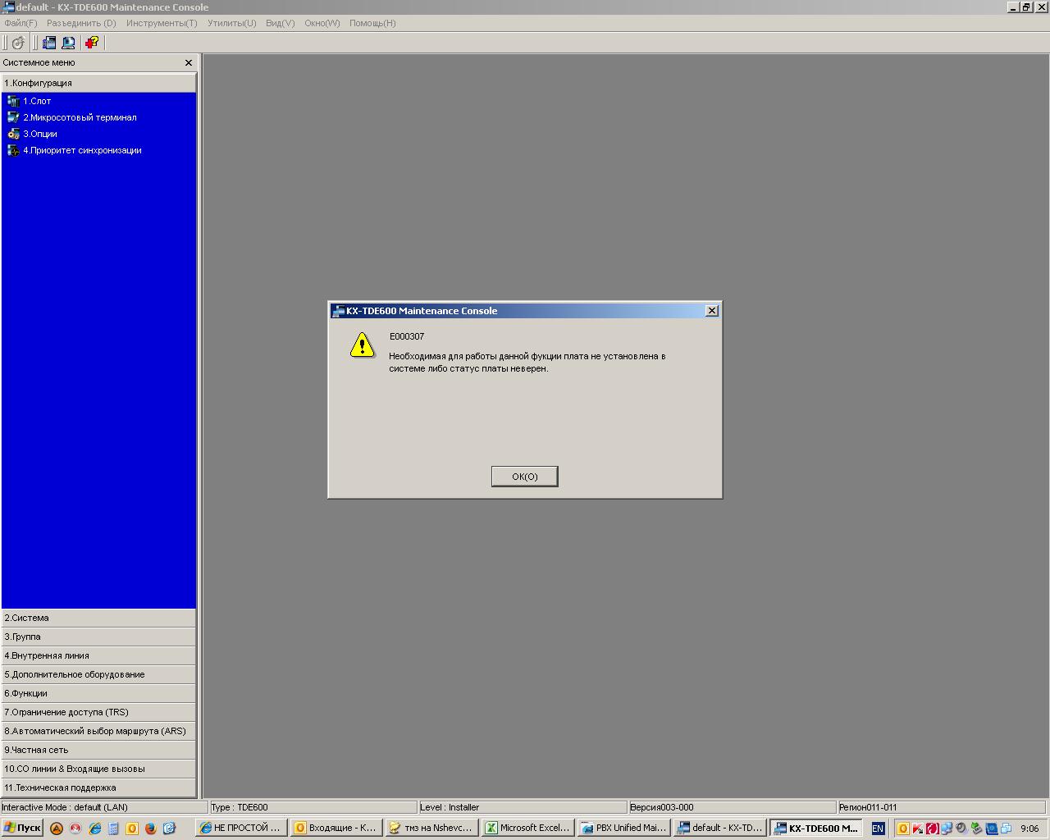Click the red tray icon with a white swirl
The image size is (1050, 840).
coord(932,829)
